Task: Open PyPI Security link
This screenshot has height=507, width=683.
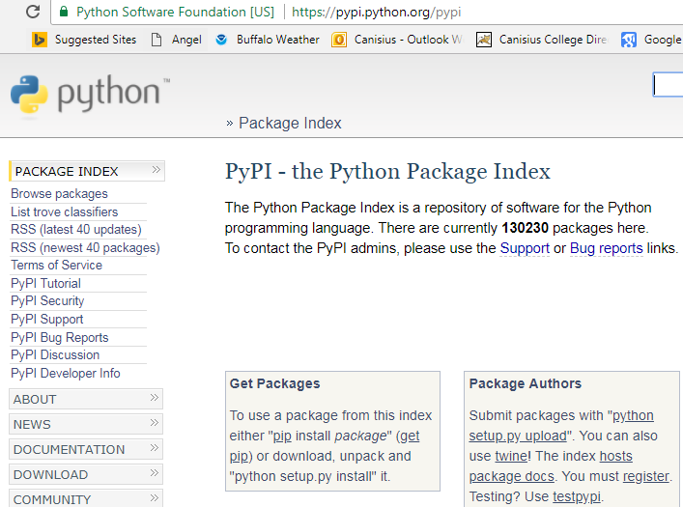Action: pos(47,300)
